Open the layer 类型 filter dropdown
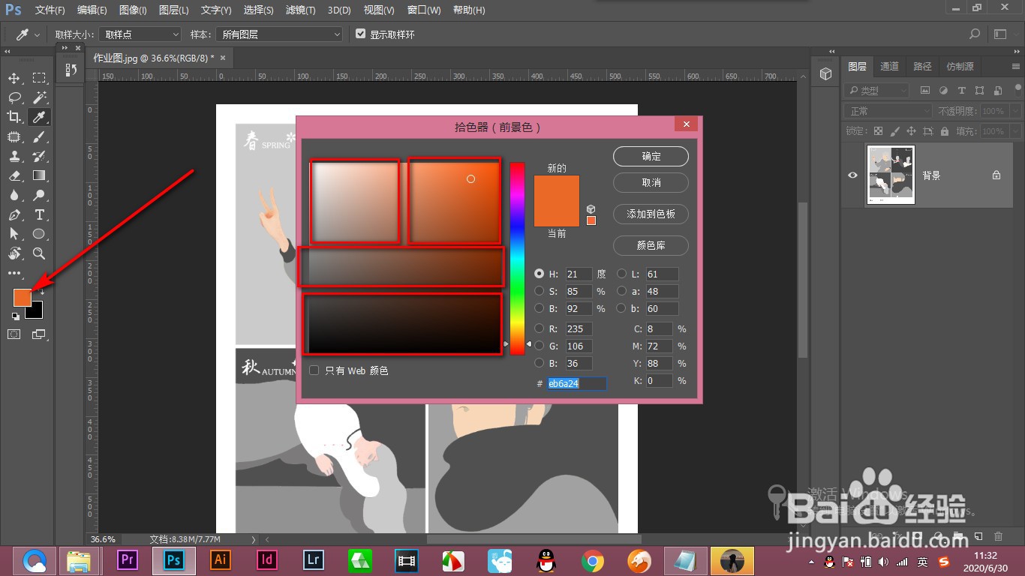The height and width of the screenshot is (576, 1025). tap(876, 91)
